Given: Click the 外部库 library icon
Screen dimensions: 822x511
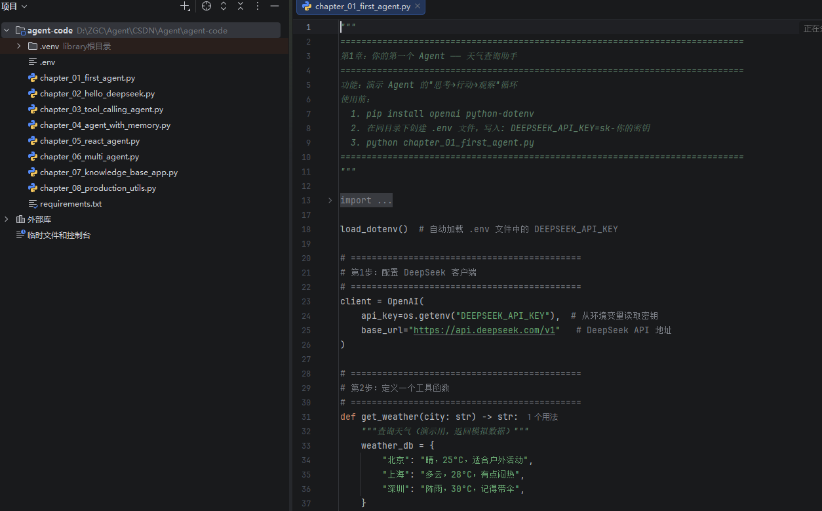Looking at the screenshot, I should click(20, 220).
